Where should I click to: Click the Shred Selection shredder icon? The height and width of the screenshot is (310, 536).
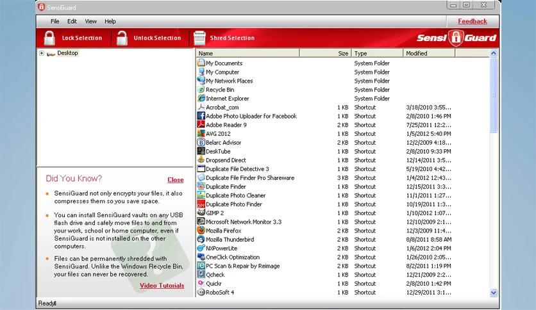pos(199,38)
